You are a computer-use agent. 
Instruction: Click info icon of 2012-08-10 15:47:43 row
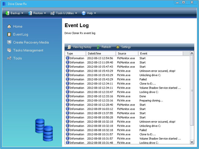68,66
